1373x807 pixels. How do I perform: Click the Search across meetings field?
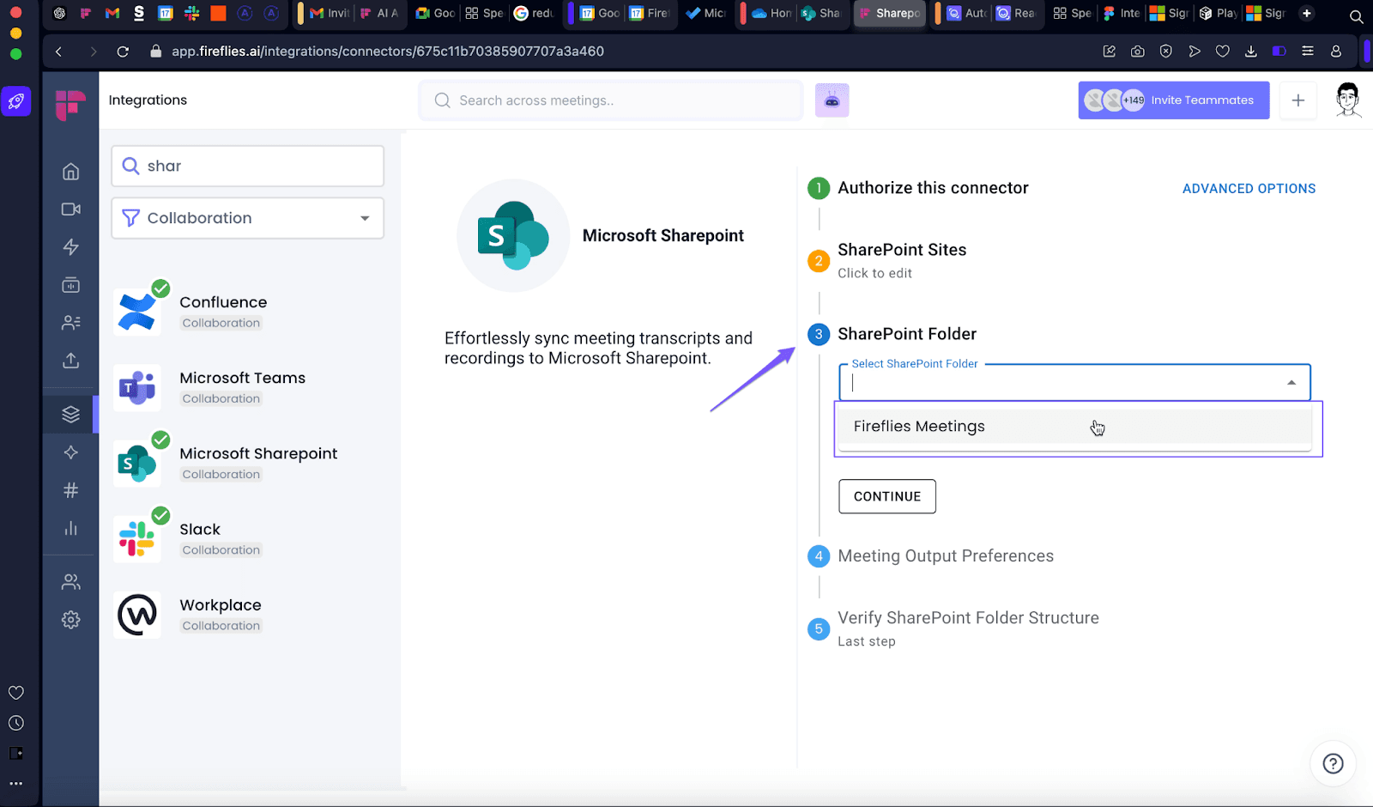click(x=611, y=100)
